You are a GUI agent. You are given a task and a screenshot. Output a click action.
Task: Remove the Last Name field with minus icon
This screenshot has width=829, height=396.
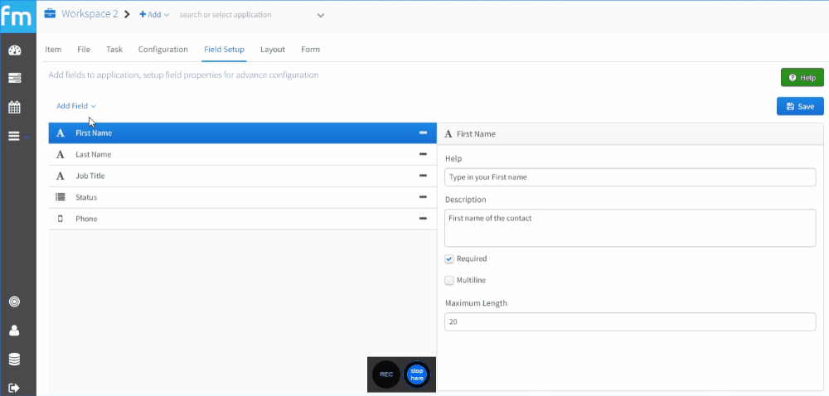click(423, 154)
